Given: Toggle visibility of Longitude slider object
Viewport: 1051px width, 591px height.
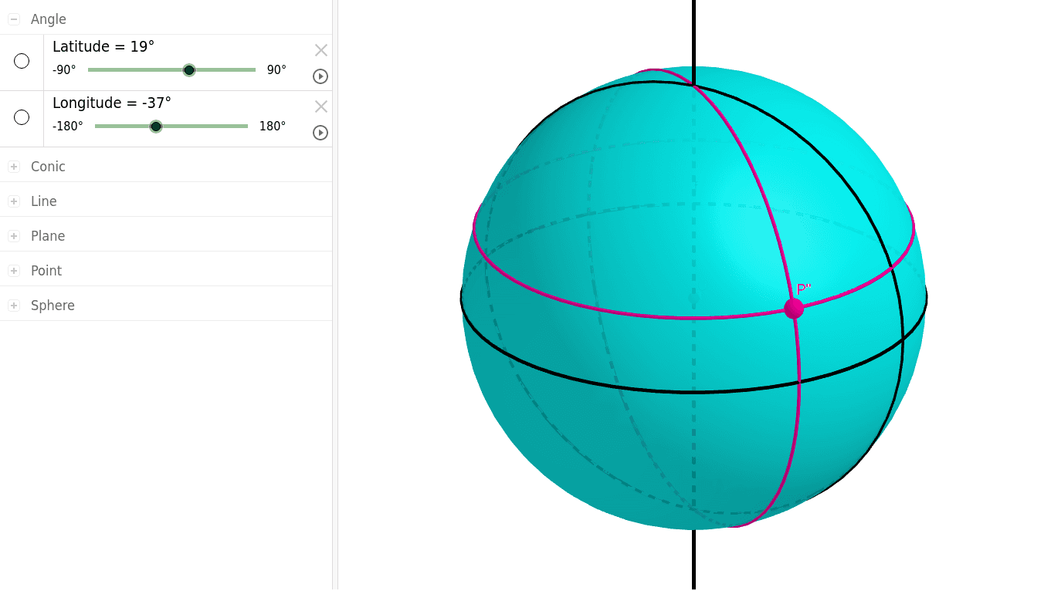Looking at the screenshot, I should (x=22, y=117).
